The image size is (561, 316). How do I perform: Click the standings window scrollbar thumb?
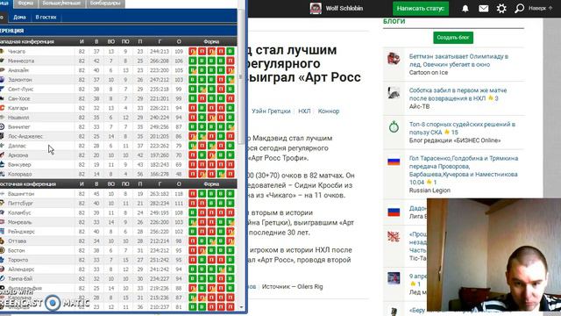click(240, 77)
